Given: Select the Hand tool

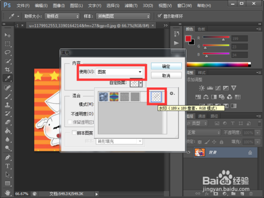Looking at the screenshot, I should pos(7,192).
